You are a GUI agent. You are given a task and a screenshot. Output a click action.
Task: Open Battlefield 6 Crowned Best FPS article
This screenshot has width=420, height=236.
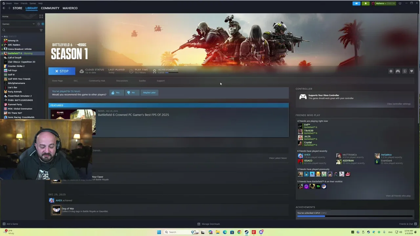coord(134,115)
